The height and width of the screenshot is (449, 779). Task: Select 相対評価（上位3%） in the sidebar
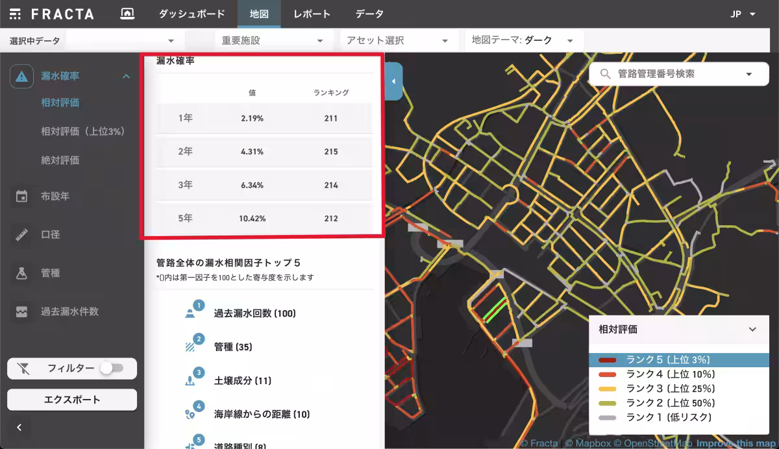[82, 132]
